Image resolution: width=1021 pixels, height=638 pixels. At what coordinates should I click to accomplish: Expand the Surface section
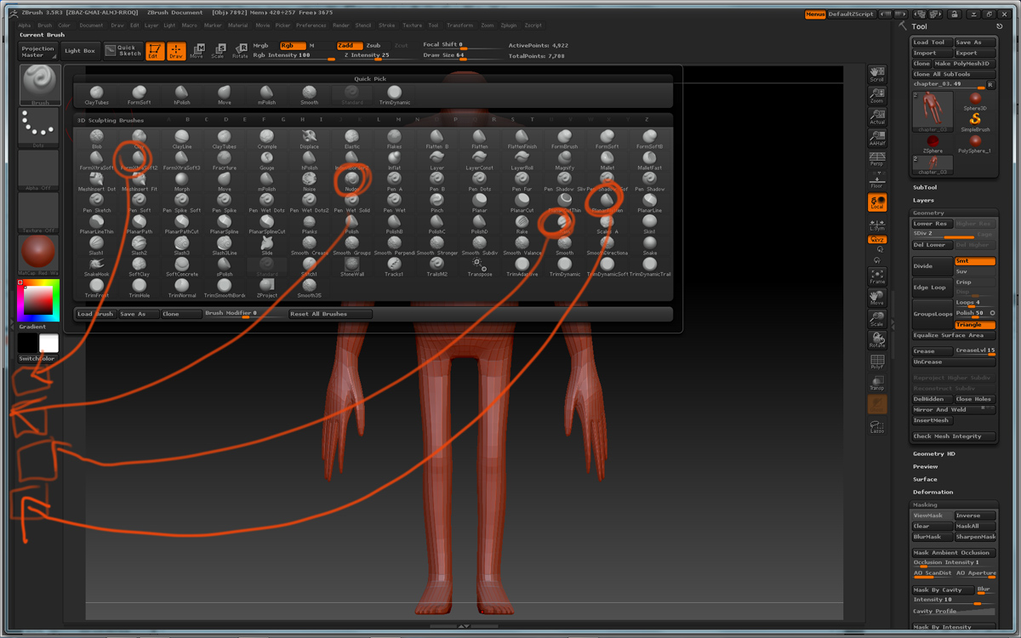(x=925, y=479)
